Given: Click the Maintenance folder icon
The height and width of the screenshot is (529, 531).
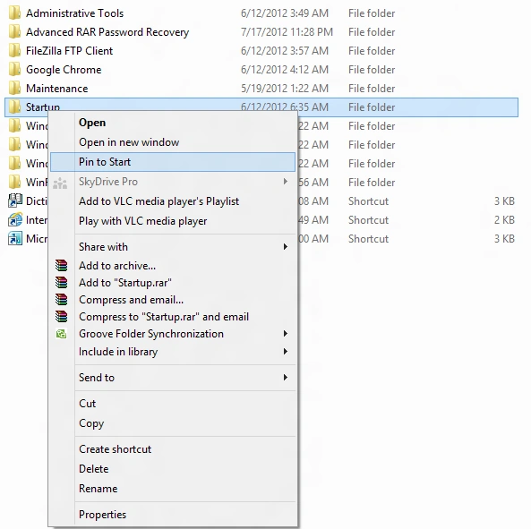Looking at the screenshot, I should [14, 89].
